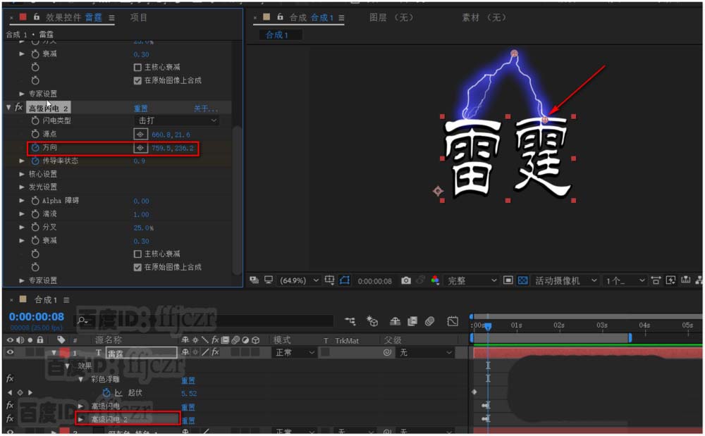705x436 pixels.
Task: Open the blend mode dropdown showing 正常 for 雷霆
Action: pyautogui.click(x=295, y=352)
